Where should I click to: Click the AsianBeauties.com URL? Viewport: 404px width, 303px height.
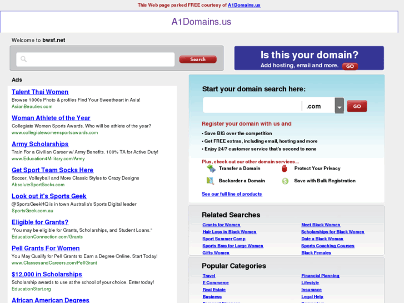tap(32, 107)
